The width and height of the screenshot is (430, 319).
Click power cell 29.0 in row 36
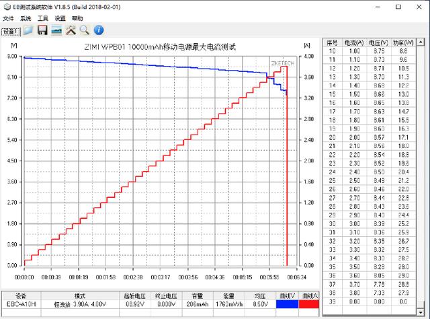tap(403, 275)
